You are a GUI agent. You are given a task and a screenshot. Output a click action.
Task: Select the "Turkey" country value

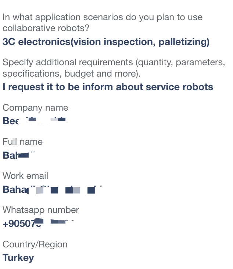[x=18, y=258]
